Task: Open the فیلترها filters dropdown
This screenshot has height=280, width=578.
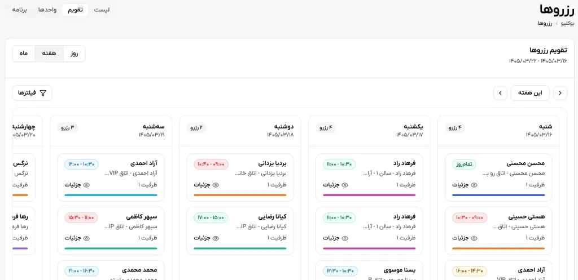Action: 32,93
